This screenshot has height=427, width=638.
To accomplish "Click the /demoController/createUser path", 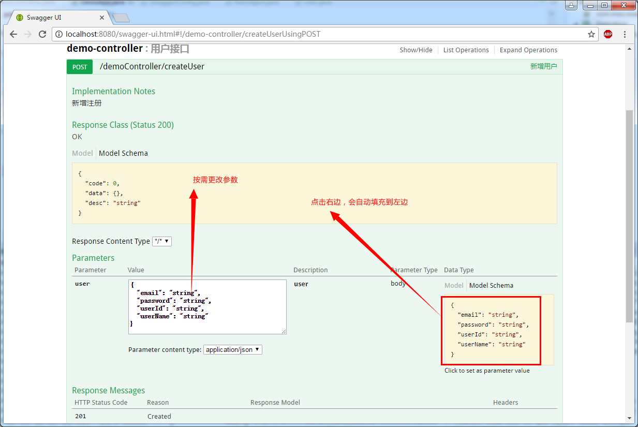I will (152, 67).
